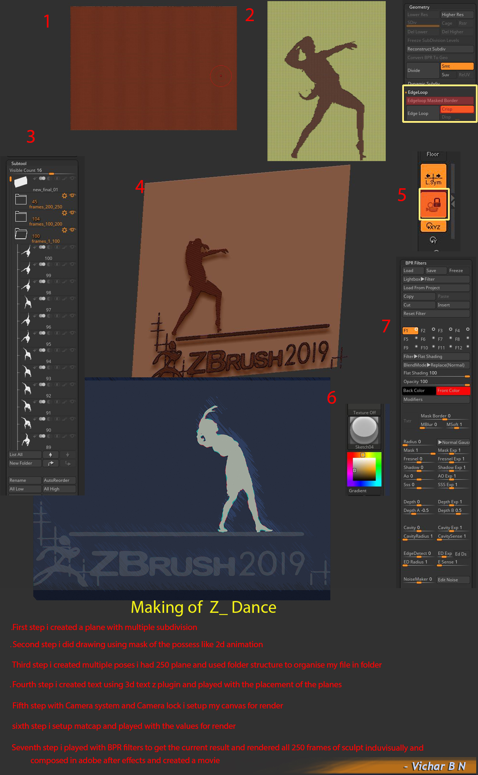Toggle visibility eye of subtool 93
The image size is (478, 775).
coord(73,367)
